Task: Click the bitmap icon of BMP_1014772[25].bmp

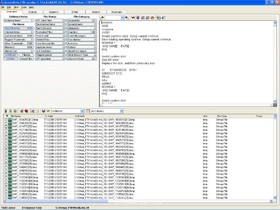Action: coord(10,127)
